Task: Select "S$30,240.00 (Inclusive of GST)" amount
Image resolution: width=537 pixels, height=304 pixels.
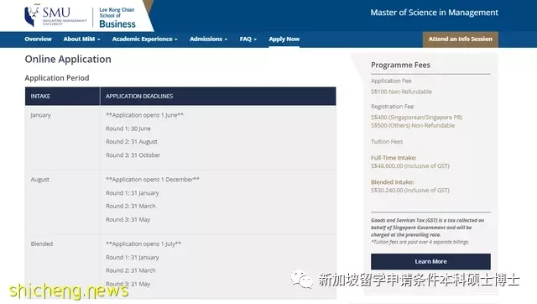Action: coord(410,191)
